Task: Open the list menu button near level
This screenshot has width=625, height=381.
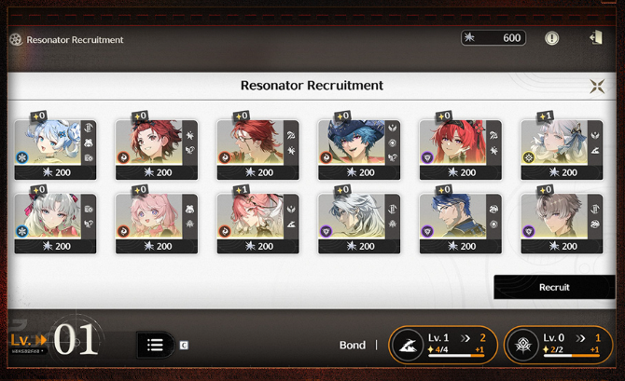Action: click(155, 345)
